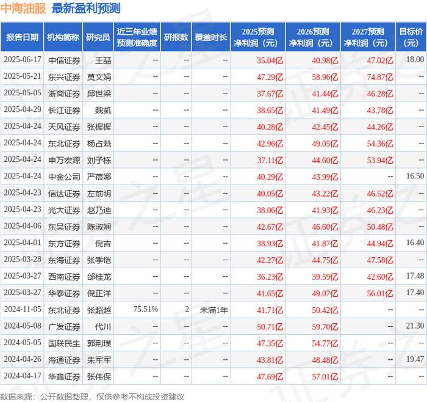
Task: Click target price 19.47
Action: [415, 359]
